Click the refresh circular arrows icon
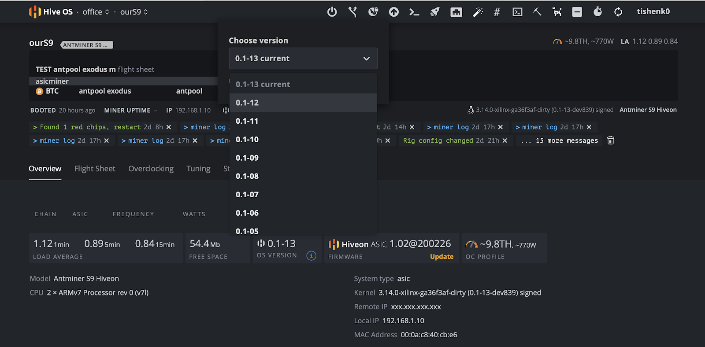Screen dimensions: 705x347 tap(618, 12)
